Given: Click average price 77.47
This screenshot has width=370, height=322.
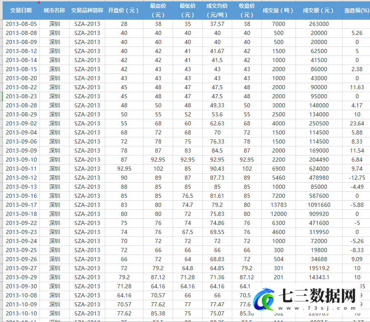Looking at the screenshot, I should [217, 305].
